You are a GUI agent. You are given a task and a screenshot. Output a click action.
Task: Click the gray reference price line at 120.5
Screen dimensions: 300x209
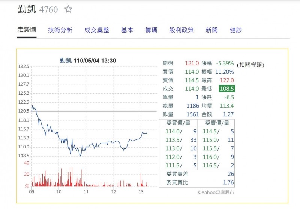94,111
